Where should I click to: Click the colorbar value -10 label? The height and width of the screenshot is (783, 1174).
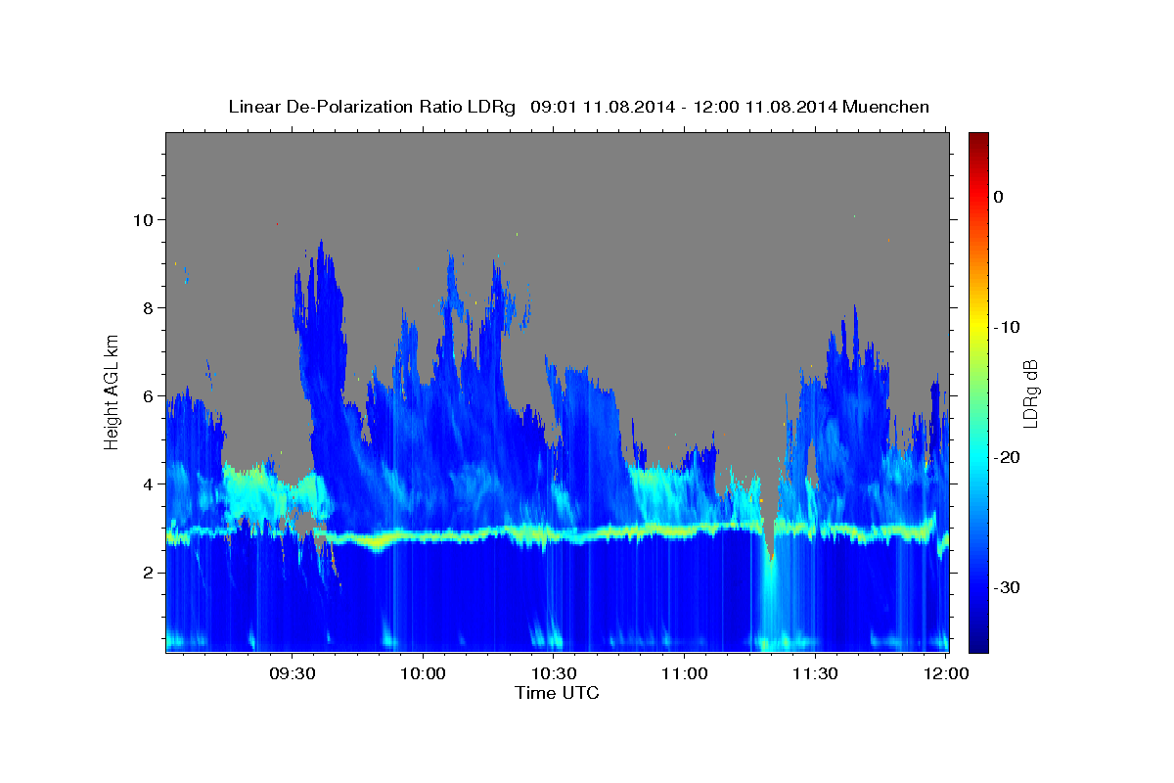click(x=1007, y=327)
